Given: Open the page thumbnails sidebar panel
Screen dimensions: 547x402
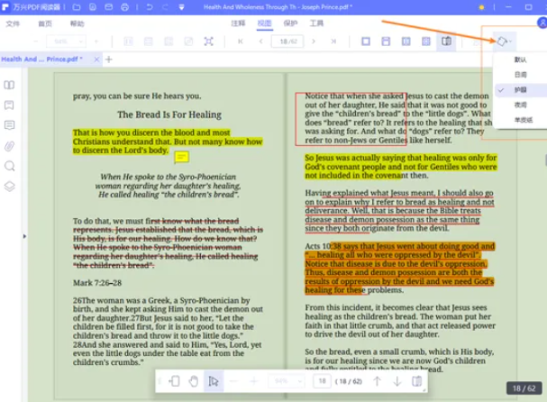Looking at the screenshot, I should click(10, 85).
